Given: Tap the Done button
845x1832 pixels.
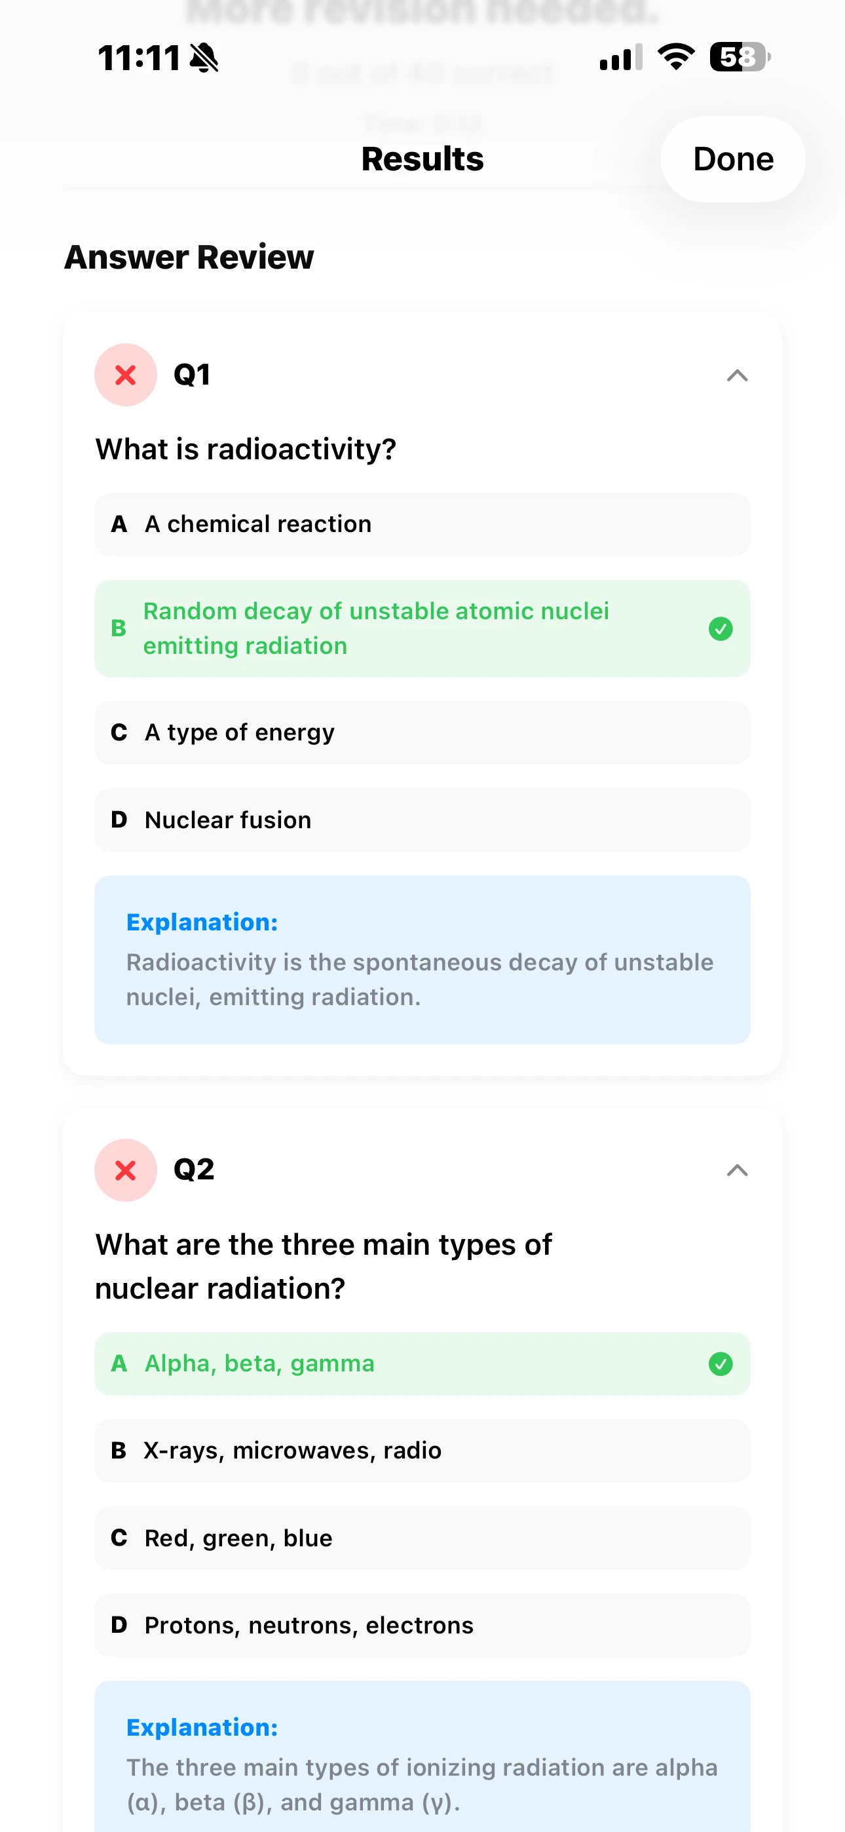Looking at the screenshot, I should pos(734,159).
